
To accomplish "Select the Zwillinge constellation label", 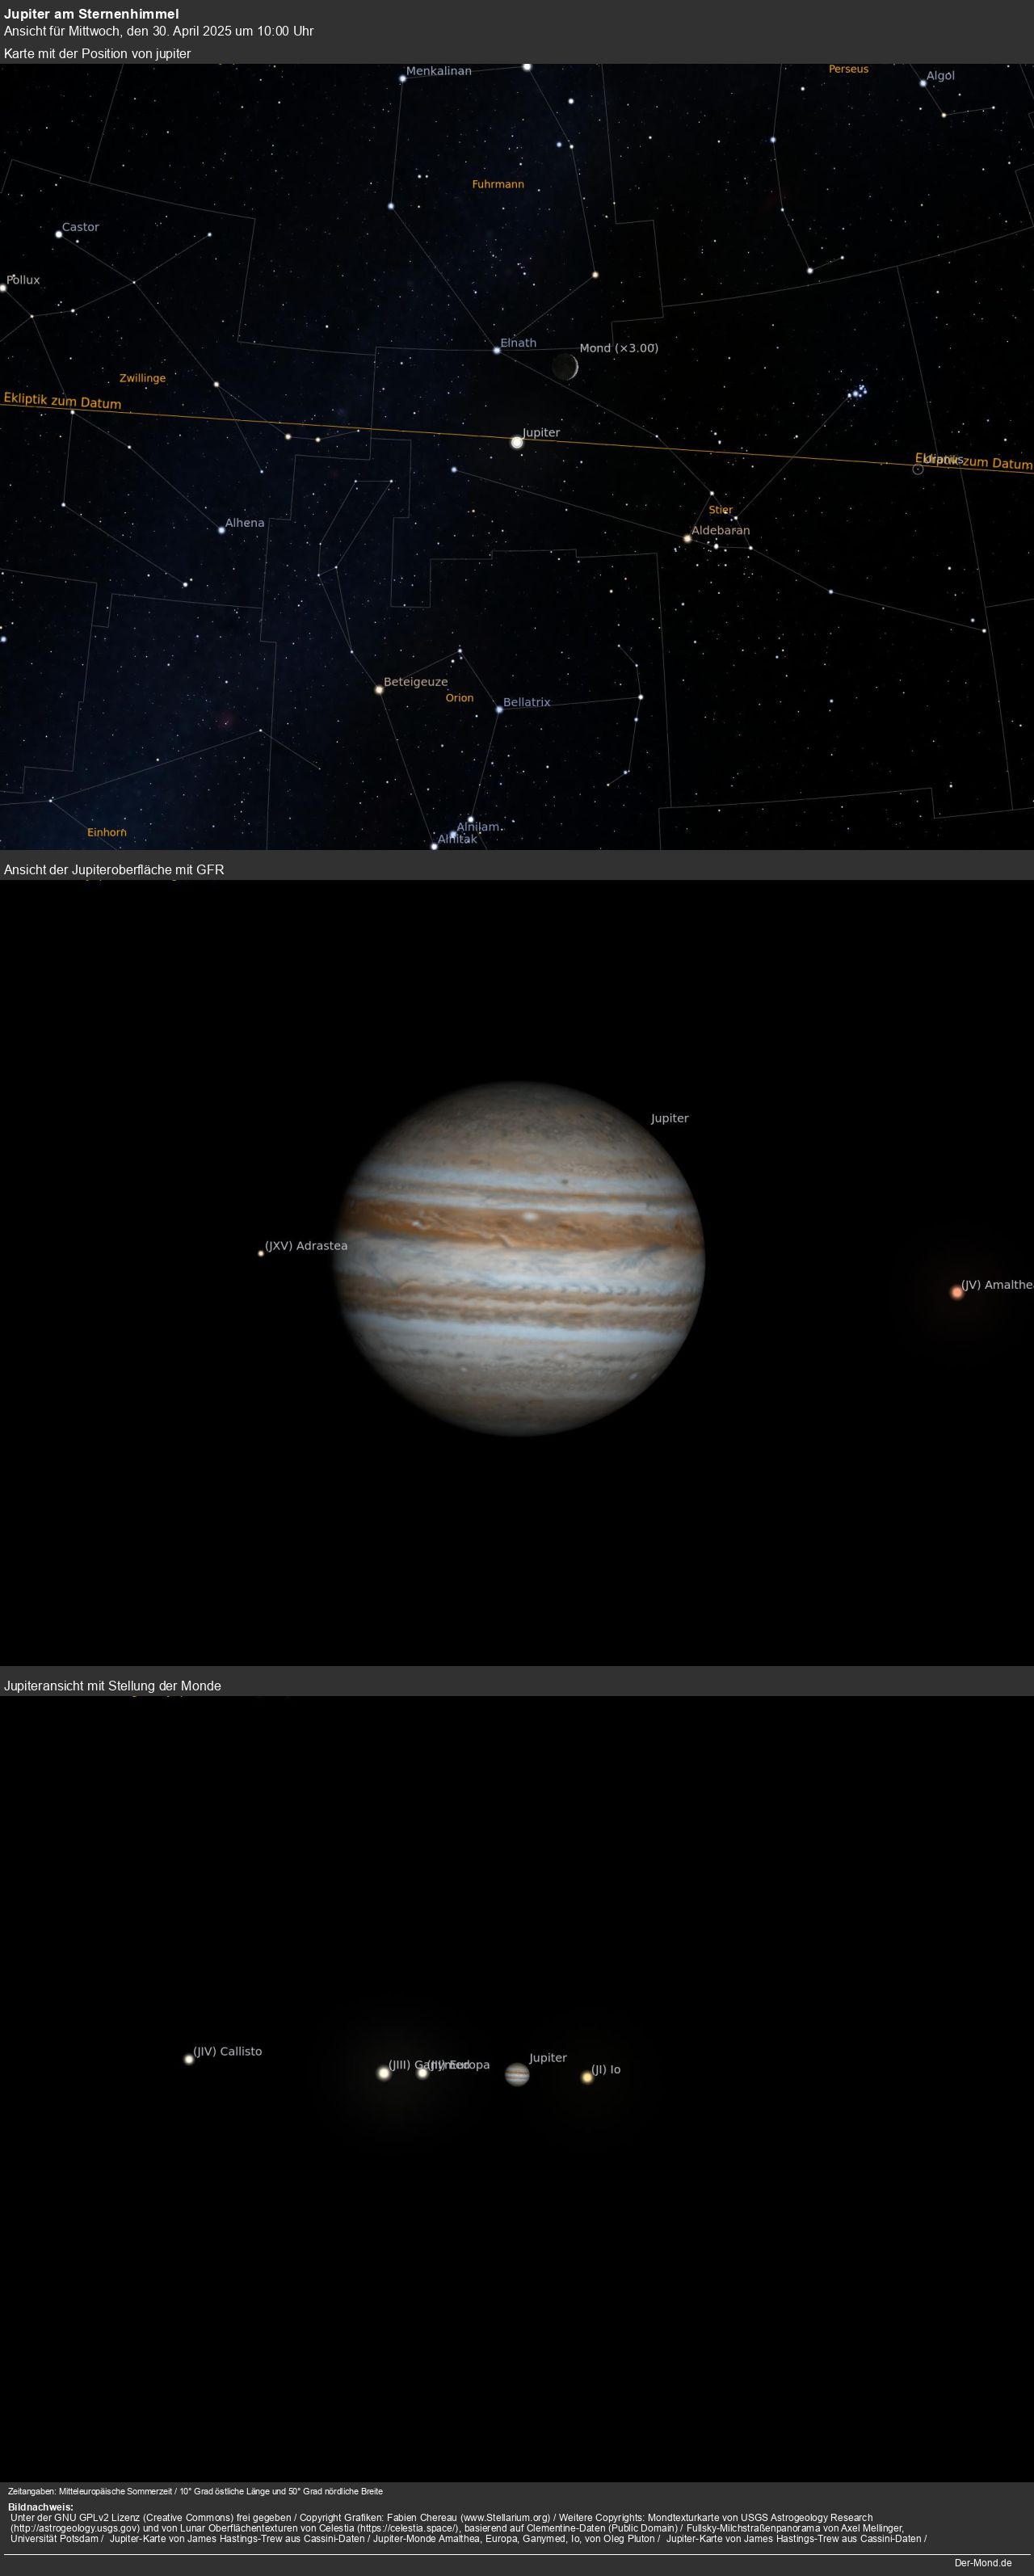I will (x=143, y=378).
